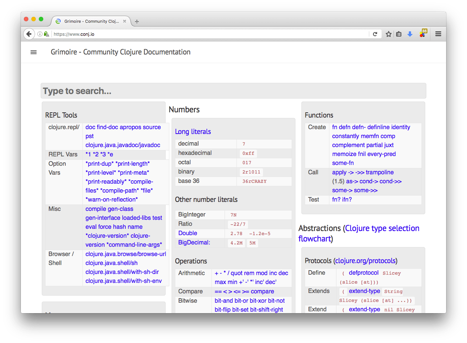
Task: Follow the bit-xor link
Action: [258, 301]
